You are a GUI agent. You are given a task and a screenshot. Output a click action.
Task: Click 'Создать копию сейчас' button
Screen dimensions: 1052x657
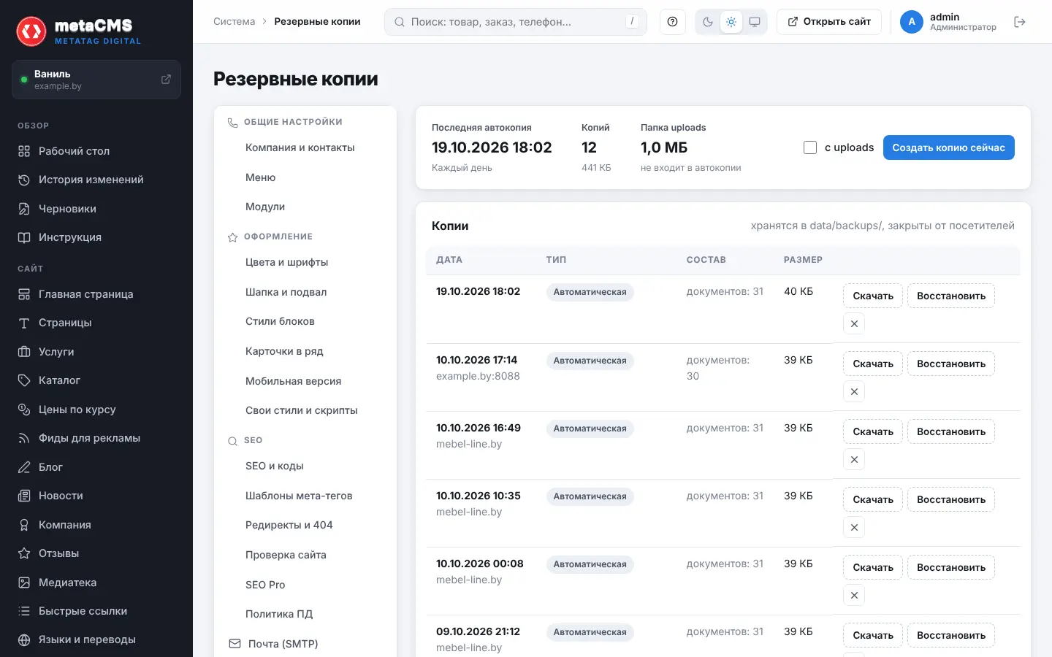coord(948,147)
